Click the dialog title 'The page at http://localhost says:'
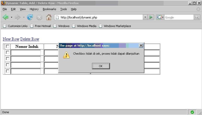202x115 pixels. tap(84, 46)
